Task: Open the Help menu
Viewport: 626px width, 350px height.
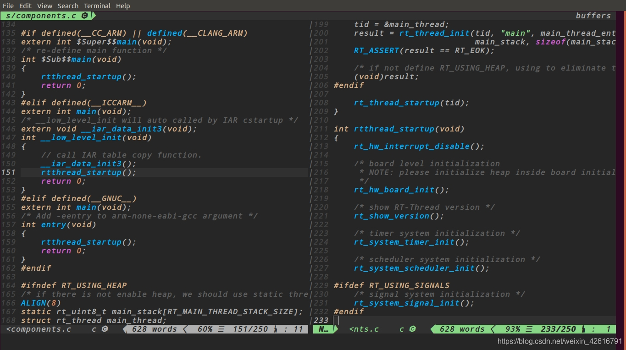Action: 123,6
